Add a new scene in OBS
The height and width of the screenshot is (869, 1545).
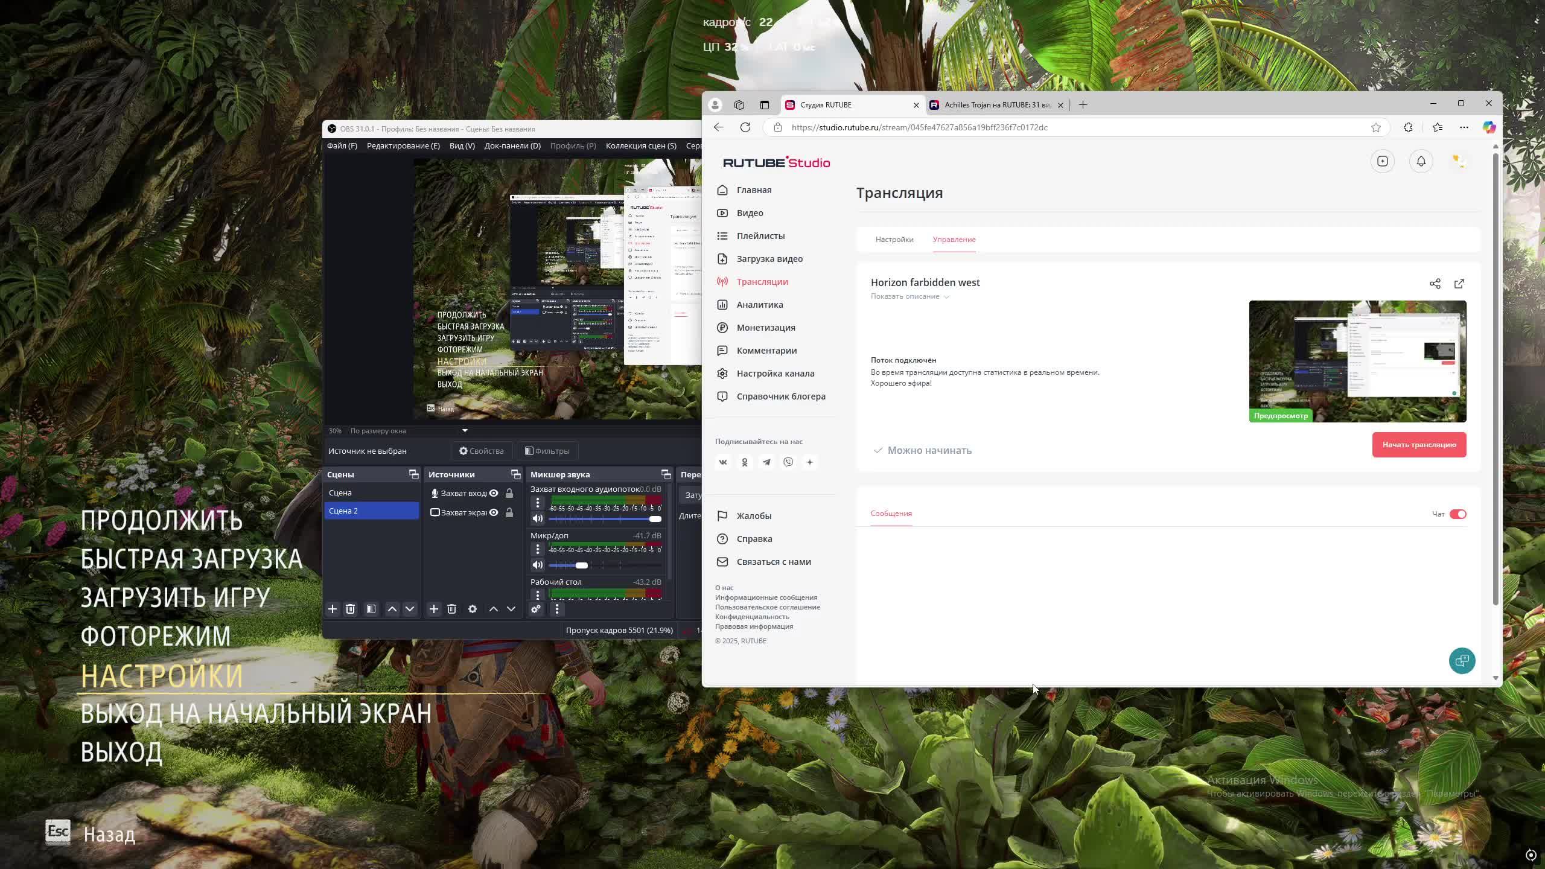(332, 609)
